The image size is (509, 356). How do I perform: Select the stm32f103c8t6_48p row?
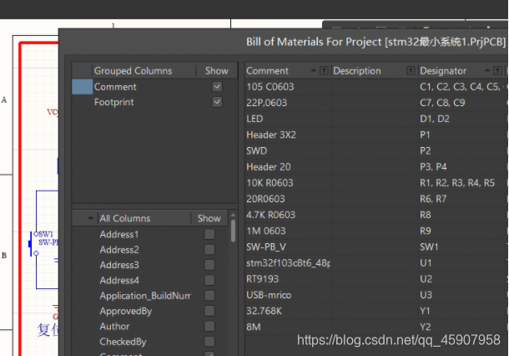[x=376, y=262]
